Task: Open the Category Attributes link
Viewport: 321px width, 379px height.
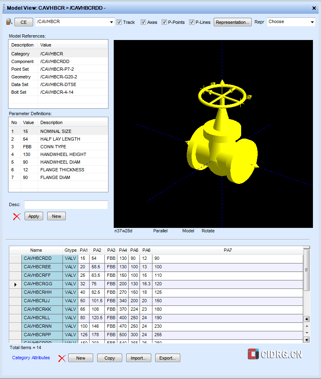Action: click(31, 358)
